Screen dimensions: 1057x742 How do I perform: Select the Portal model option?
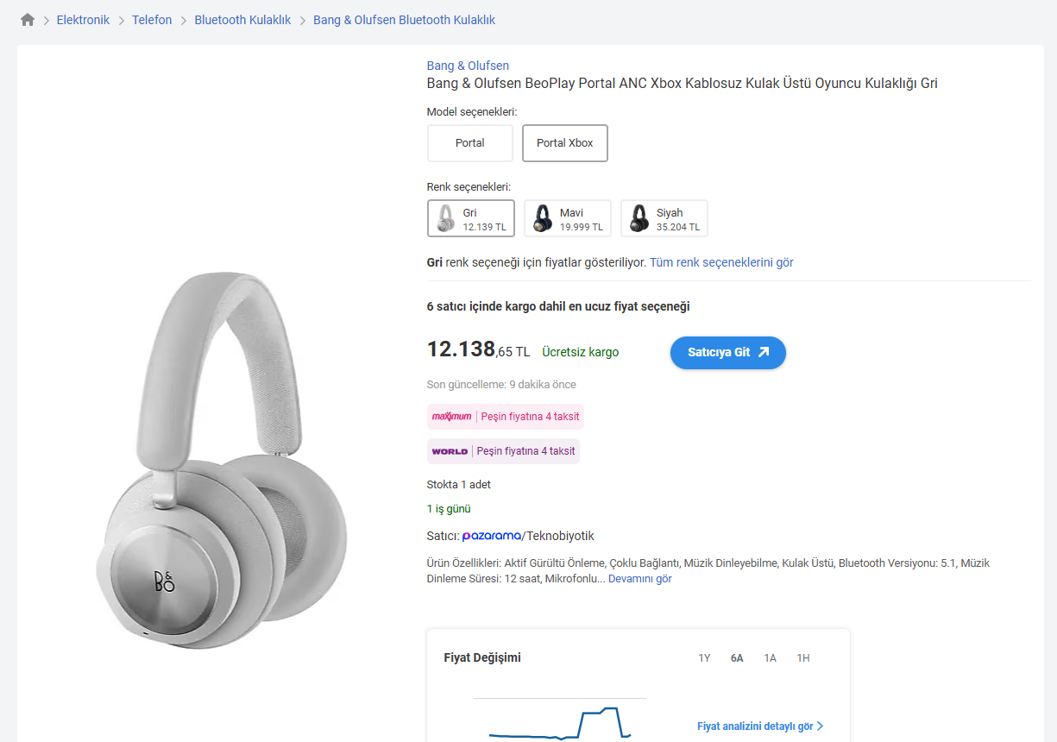click(470, 143)
